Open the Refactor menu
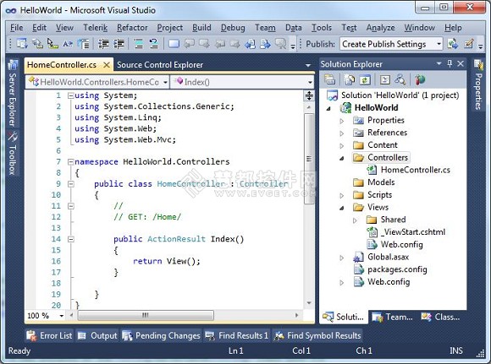 pos(132,28)
